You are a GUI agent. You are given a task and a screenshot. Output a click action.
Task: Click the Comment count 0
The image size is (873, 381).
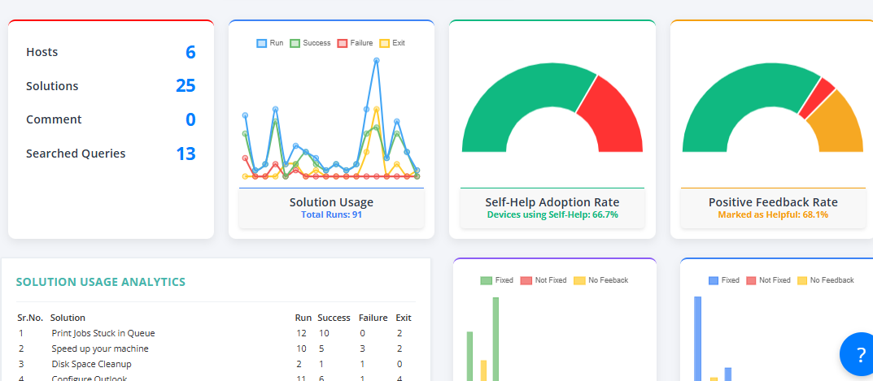[190, 119]
